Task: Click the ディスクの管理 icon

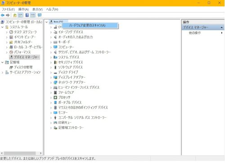Action: [11, 67]
